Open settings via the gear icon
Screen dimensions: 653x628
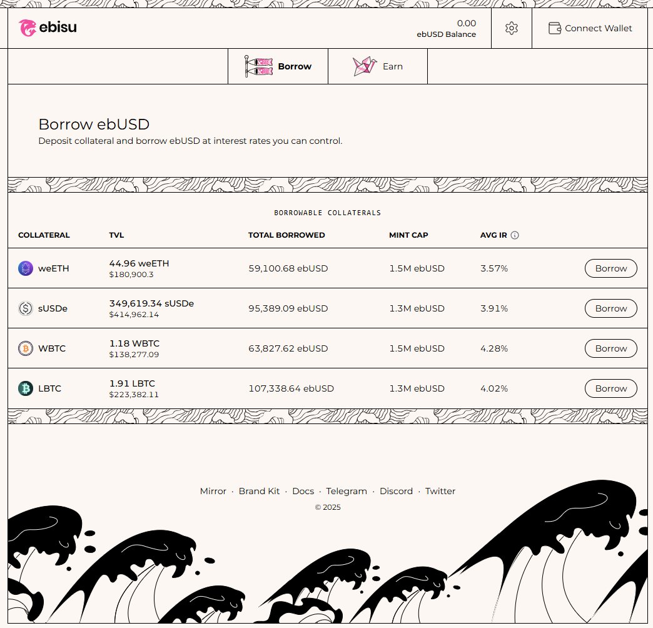(x=512, y=28)
